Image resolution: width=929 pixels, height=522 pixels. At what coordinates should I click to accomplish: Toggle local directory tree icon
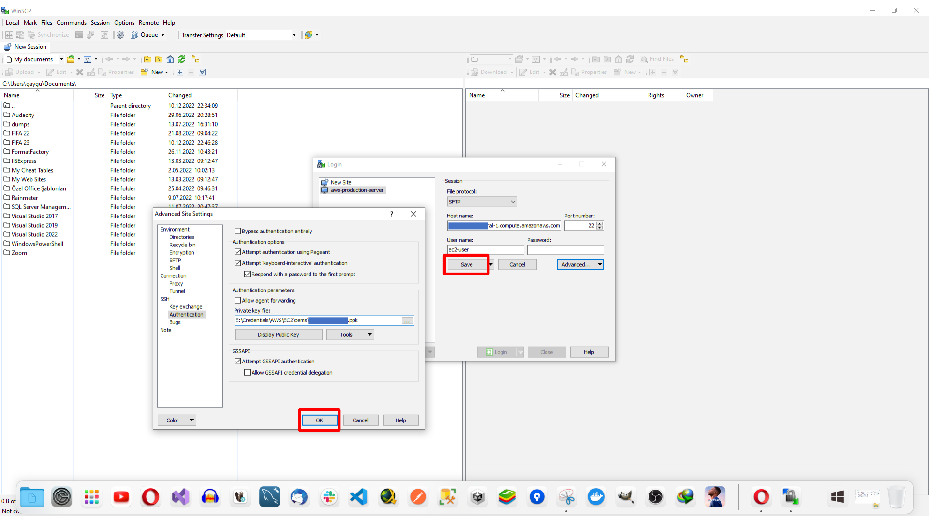coord(195,59)
